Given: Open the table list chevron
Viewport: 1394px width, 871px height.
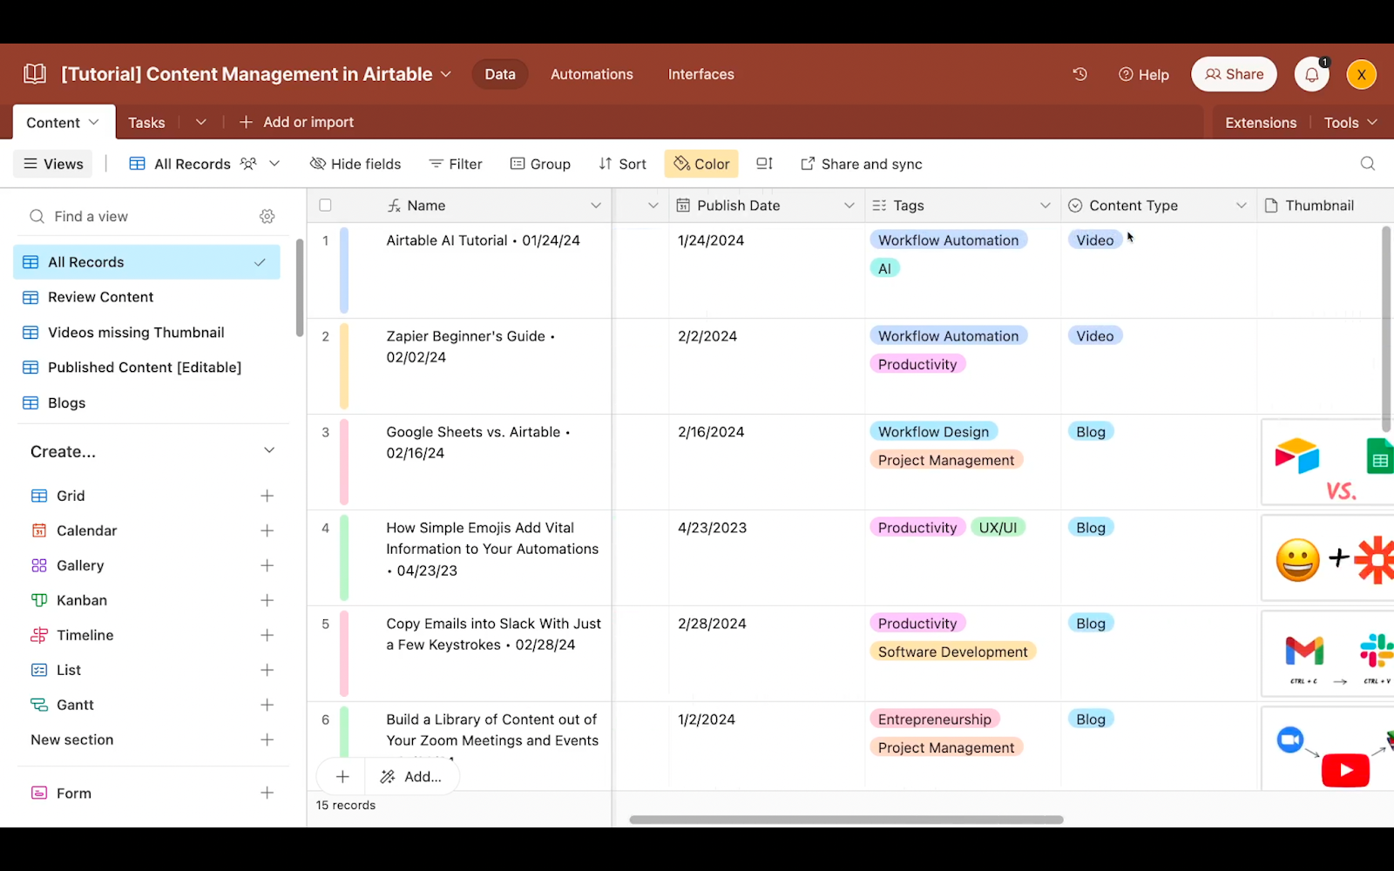Looking at the screenshot, I should (201, 122).
